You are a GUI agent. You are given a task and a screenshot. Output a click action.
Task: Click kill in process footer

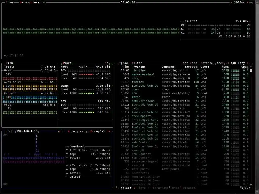176,188
